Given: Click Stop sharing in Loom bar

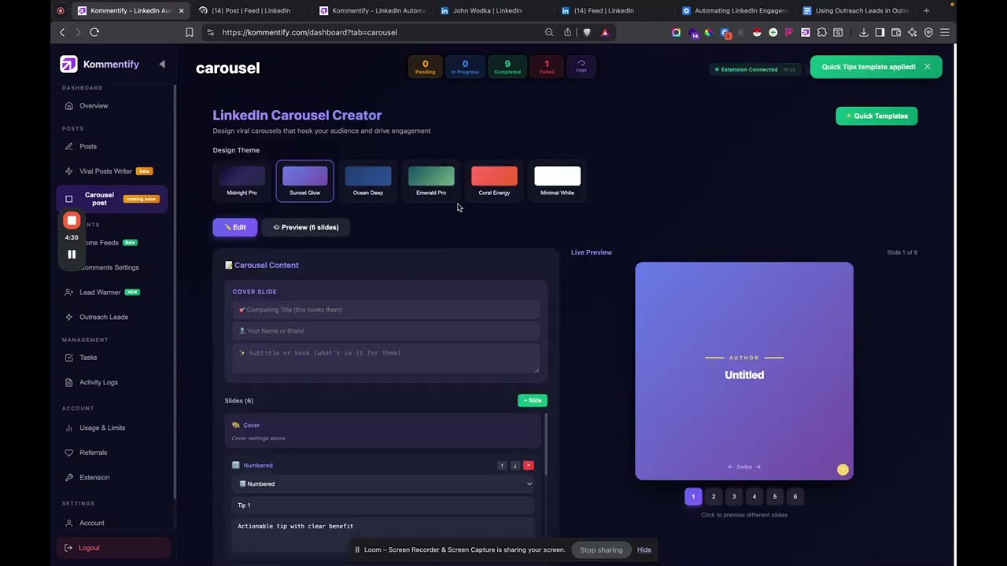Looking at the screenshot, I should [601, 550].
